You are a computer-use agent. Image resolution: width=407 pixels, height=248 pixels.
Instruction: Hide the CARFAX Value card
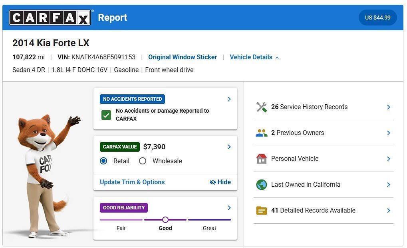pyautogui.click(x=220, y=182)
